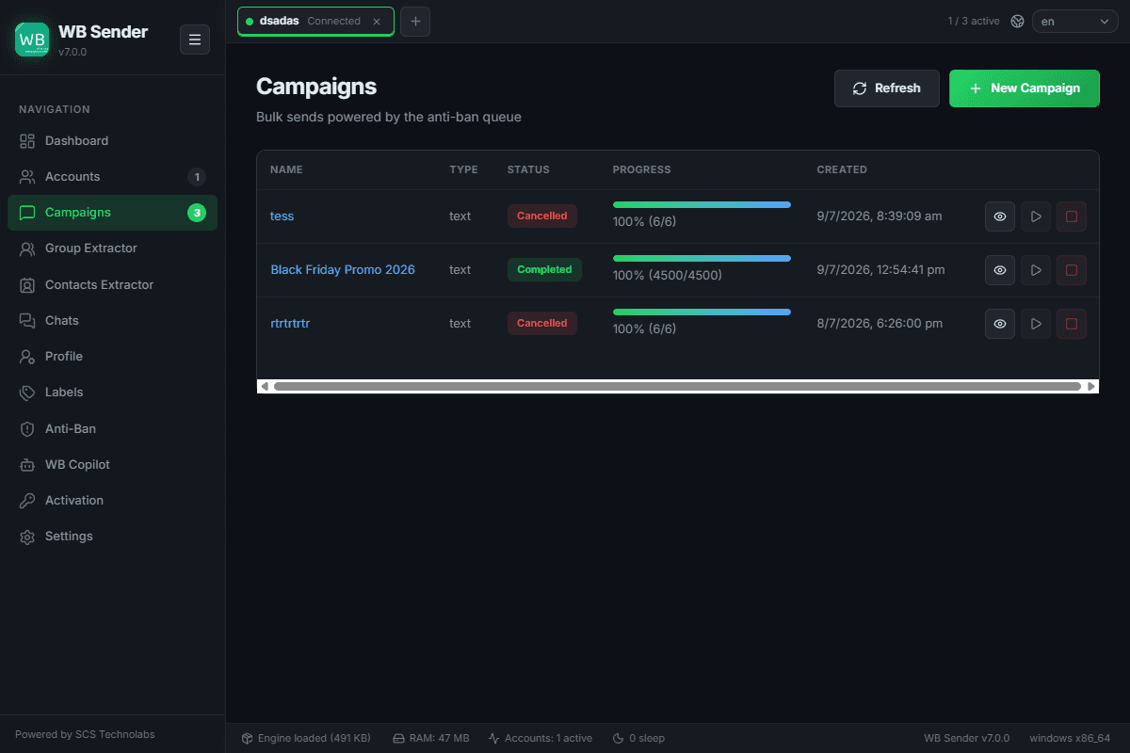Open the en language dropdown

[1074, 21]
